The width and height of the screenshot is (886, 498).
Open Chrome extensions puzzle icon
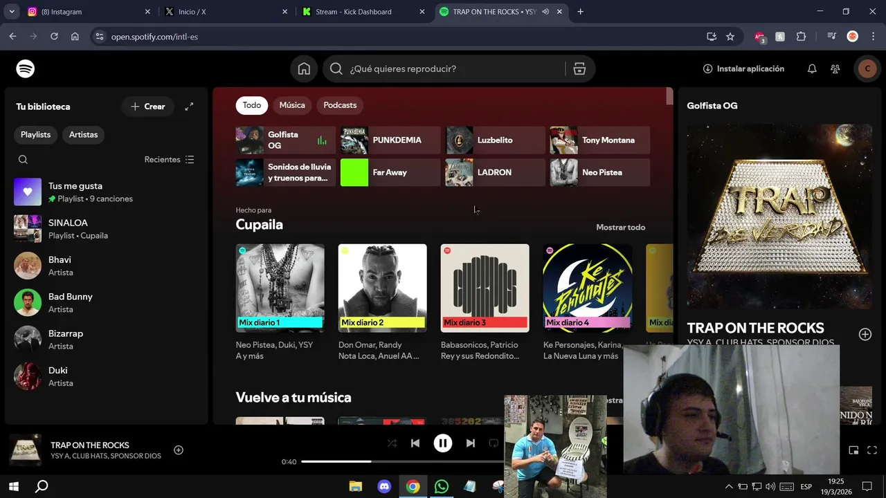pos(801,37)
